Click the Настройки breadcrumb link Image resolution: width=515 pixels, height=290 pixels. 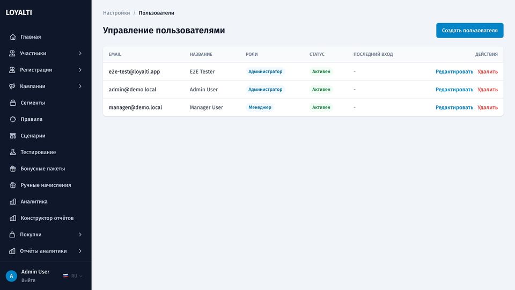[x=116, y=13]
